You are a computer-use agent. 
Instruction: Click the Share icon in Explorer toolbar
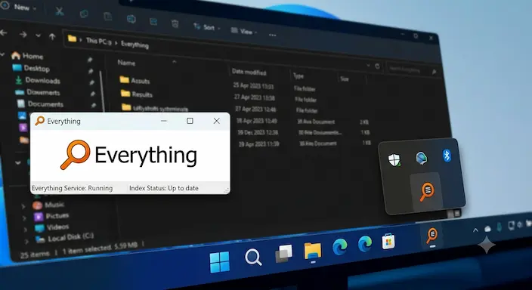[x=153, y=21]
